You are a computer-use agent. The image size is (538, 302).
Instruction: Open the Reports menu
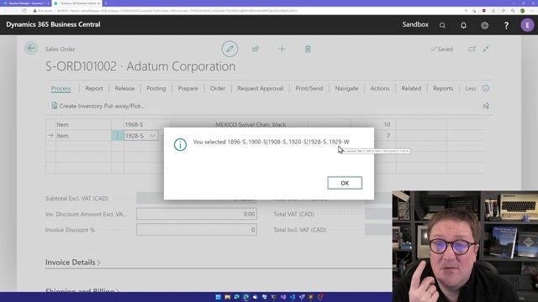pyautogui.click(x=443, y=88)
